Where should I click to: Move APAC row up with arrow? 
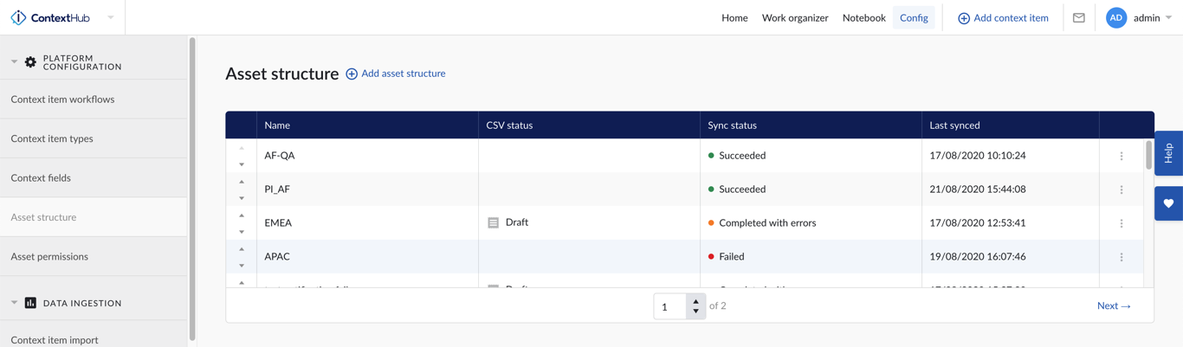242,249
